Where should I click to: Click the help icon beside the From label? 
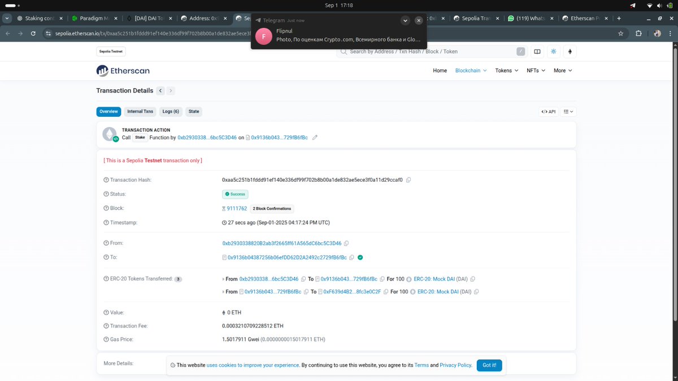tap(106, 243)
